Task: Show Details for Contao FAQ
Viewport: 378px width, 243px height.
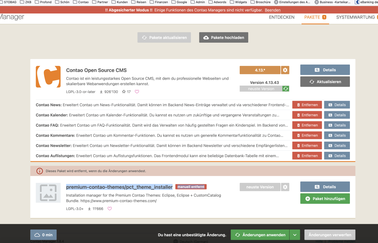Action: coord(337,125)
